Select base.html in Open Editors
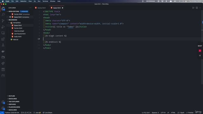 point(20,17)
